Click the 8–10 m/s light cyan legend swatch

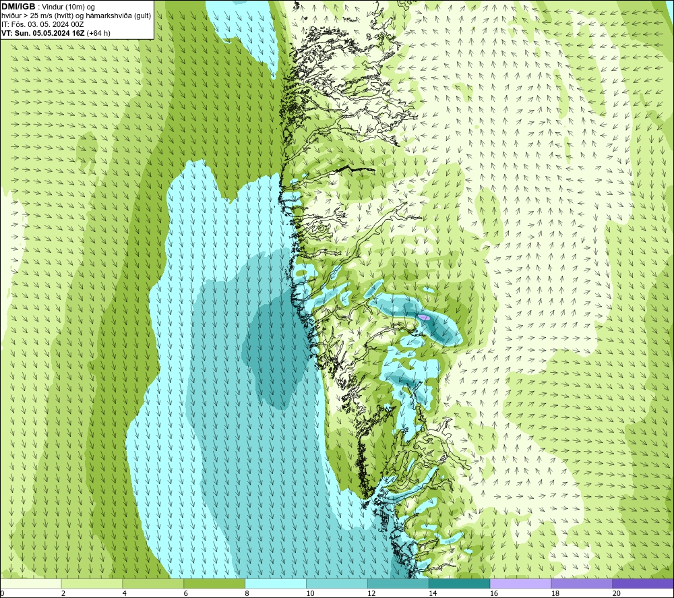click(276, 584)
